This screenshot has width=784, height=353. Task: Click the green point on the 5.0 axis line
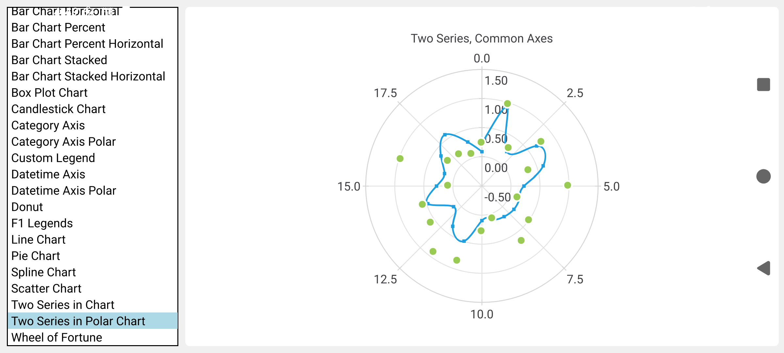[x=567, y=185]
